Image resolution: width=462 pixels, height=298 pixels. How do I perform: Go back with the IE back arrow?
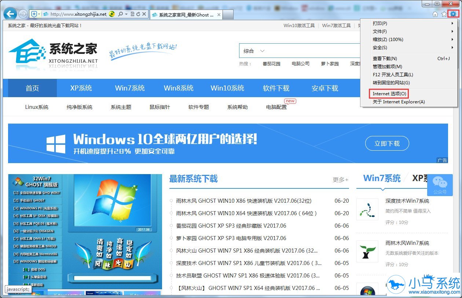10,14
